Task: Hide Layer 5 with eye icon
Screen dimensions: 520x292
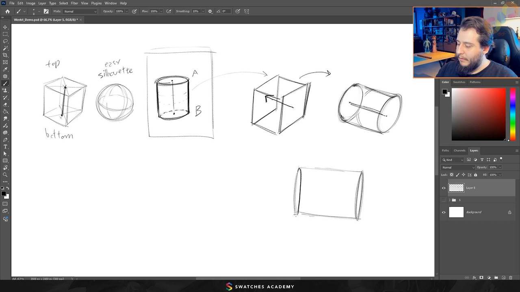Action: (444, 188)
